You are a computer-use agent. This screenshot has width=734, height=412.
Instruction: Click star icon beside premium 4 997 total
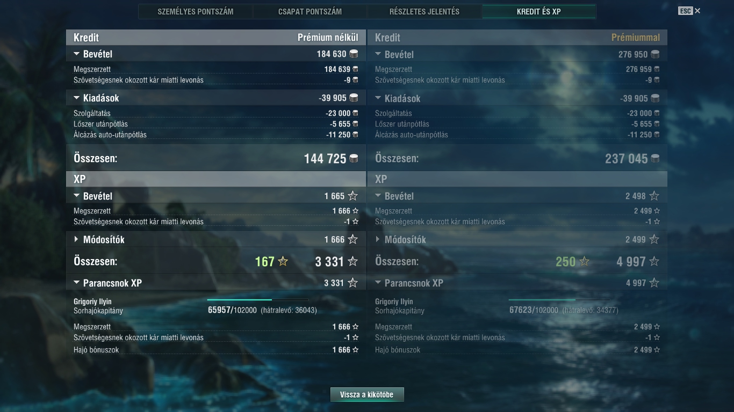654,262
